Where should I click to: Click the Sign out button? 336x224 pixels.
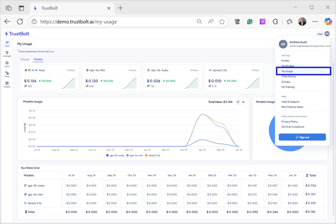(302, 137)
